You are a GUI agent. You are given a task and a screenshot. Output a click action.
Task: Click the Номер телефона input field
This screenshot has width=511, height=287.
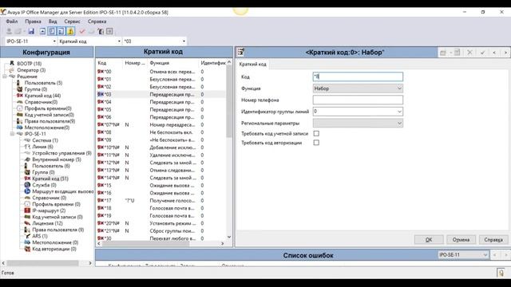(358, 100)
